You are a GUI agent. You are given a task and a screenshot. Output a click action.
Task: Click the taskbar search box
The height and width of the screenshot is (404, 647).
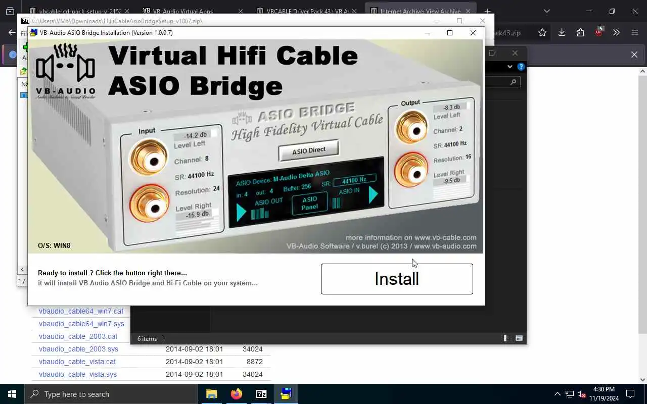tap(111, 394)
